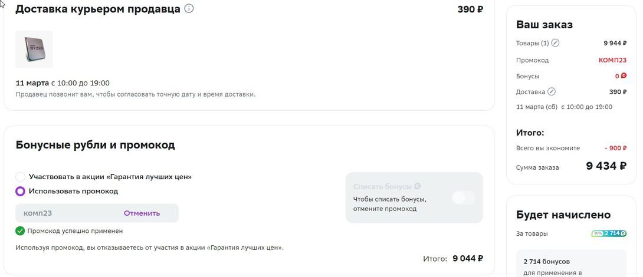Click the Ваш заказ heading
The height and width of the screenshot is (277, 643).
[x=544, y=25]
